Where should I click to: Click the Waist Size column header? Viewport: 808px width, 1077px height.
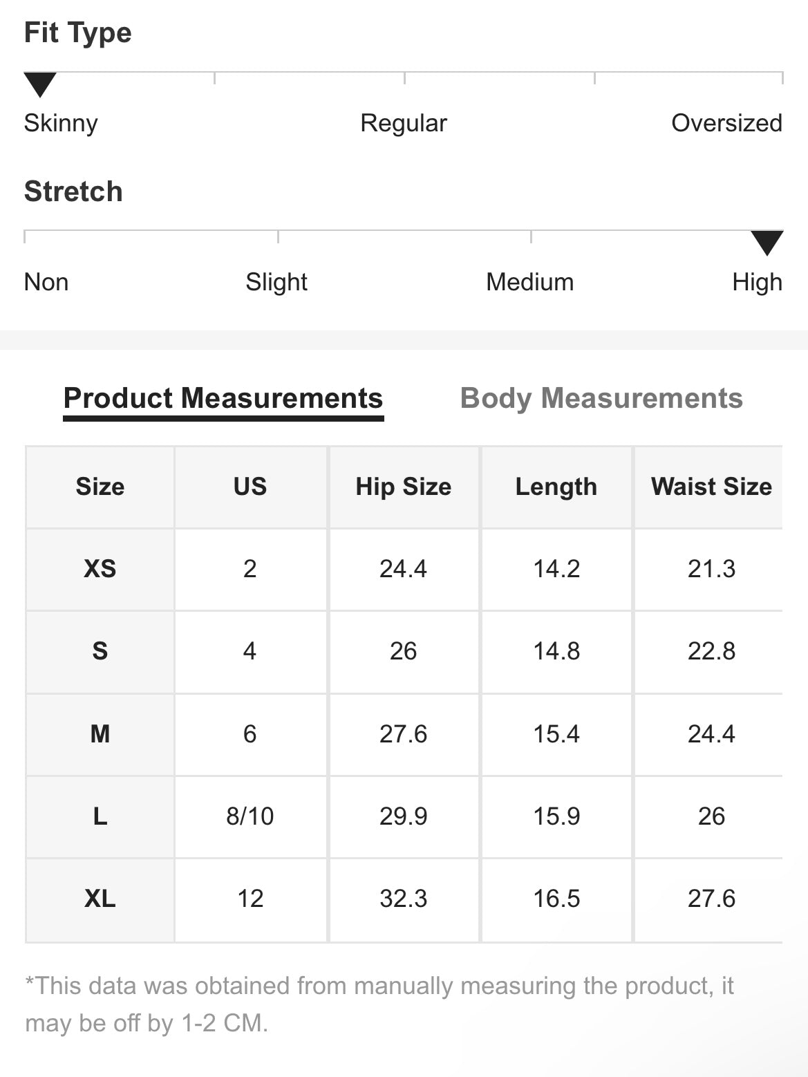coord(711,487)
